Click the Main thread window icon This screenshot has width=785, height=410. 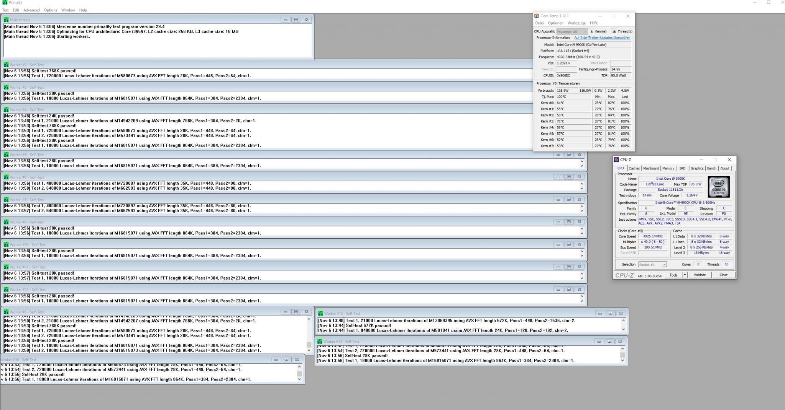click(x=6, y=20)
